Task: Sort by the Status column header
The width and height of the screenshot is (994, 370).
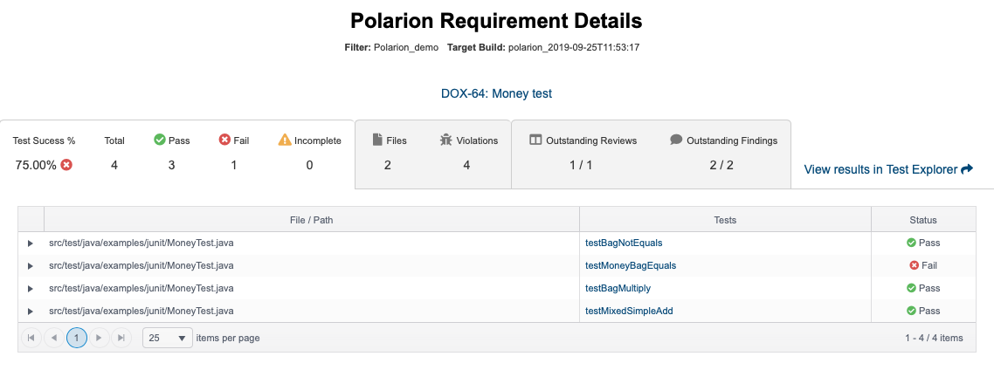Action: (x=923, y=220)
